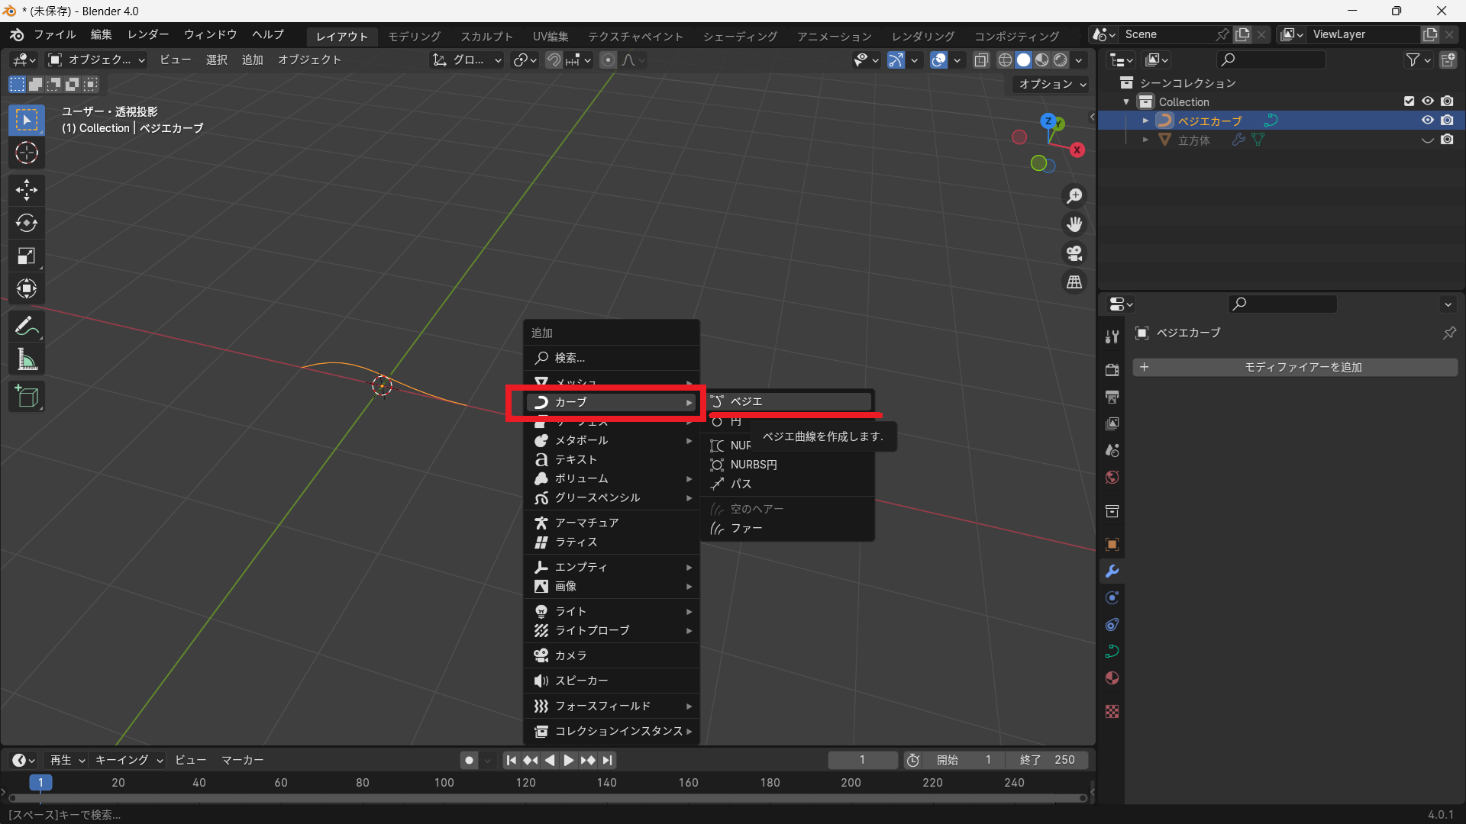This screenshot has width=1466, height=824.
Task: Toggle the auto keying record button
Action: (x=469, y=760)
